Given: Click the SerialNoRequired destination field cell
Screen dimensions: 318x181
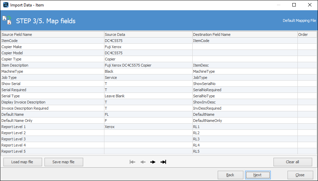Looking at the screenshot, I should [x=245, y=90].
